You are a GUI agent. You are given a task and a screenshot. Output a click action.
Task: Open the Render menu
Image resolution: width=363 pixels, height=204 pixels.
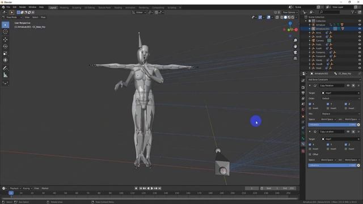point(23,7)
